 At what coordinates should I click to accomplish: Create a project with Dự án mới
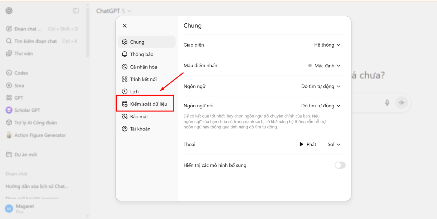(x=42, y=155)
